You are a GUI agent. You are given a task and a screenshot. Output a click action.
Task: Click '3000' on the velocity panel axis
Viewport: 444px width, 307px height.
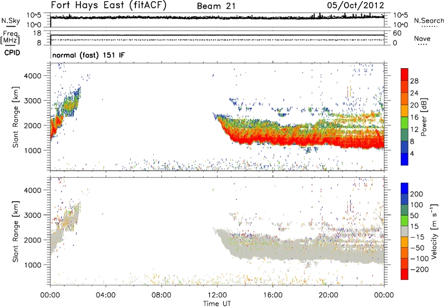point(33,215)
